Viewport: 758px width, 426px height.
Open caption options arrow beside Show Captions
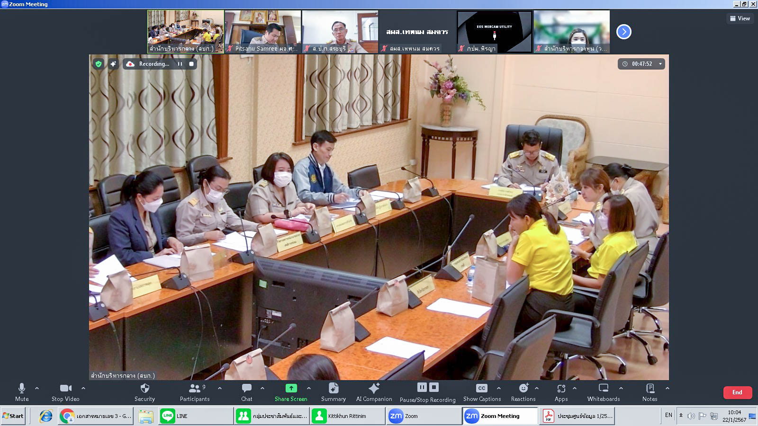499,388
